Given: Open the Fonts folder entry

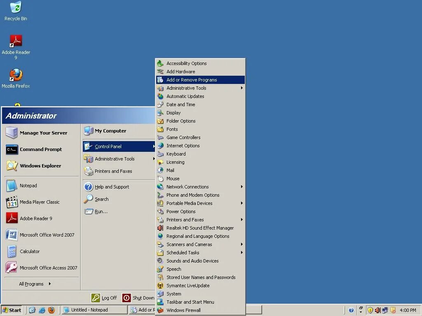Looking at the screenshot, I should (201, 129).
